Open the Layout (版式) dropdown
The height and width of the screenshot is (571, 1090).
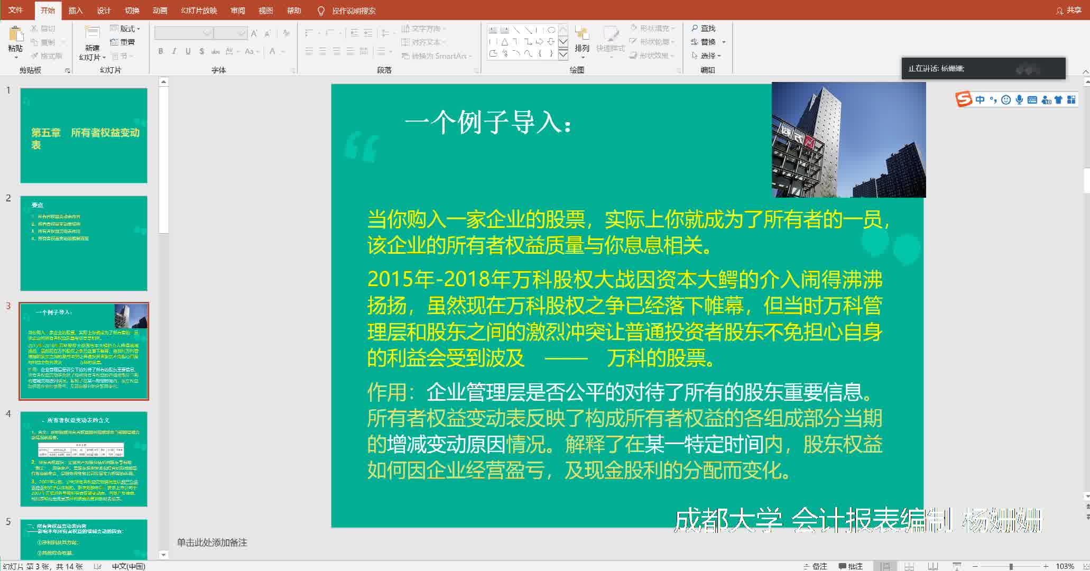click(x=125, y=29)
